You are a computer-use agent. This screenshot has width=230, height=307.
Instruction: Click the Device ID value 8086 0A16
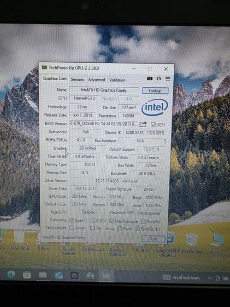(145, 133)
